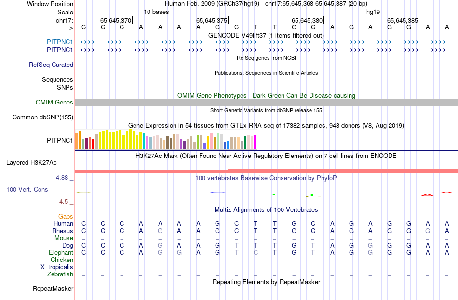The height and width of the screenshot is (300, 458).
Task: Click the dark green bar in GTEx chart
Action: point(245,143)
